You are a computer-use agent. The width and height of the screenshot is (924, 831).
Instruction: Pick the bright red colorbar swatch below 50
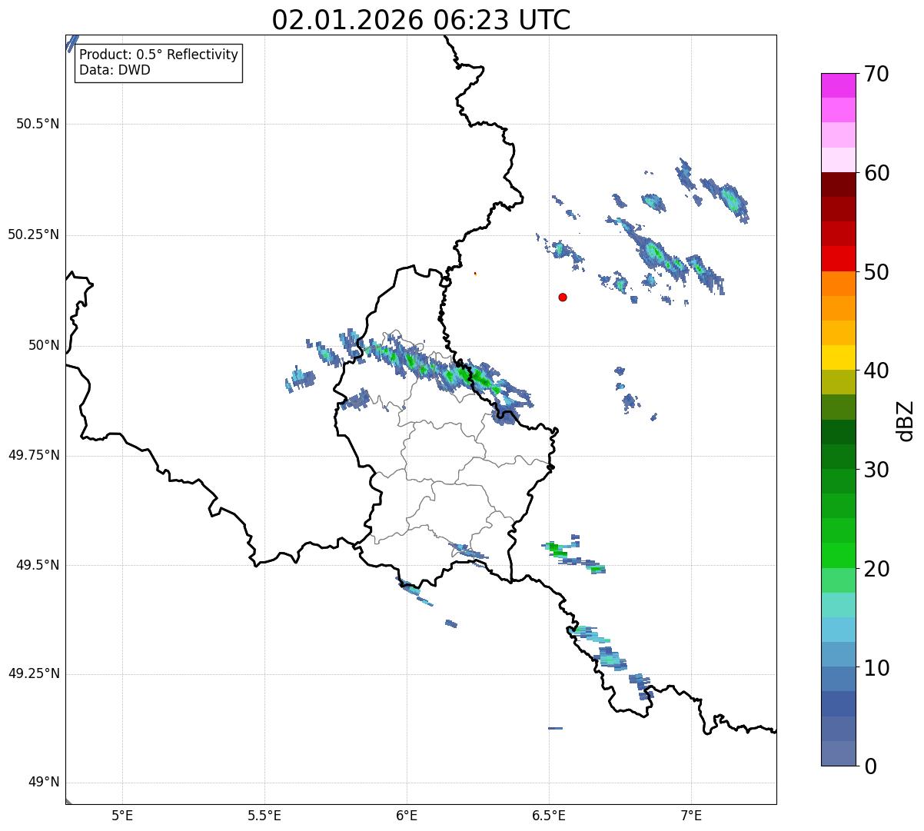839,258
